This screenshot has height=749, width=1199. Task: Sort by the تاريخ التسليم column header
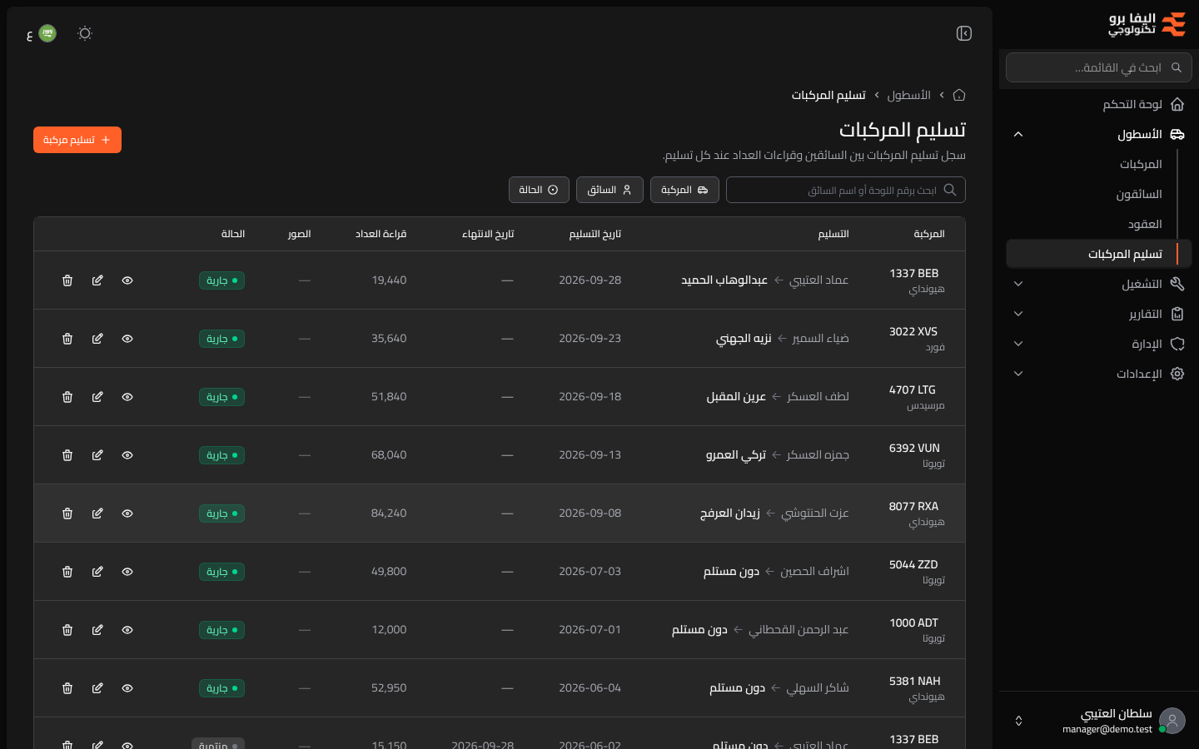coord(595,234)
